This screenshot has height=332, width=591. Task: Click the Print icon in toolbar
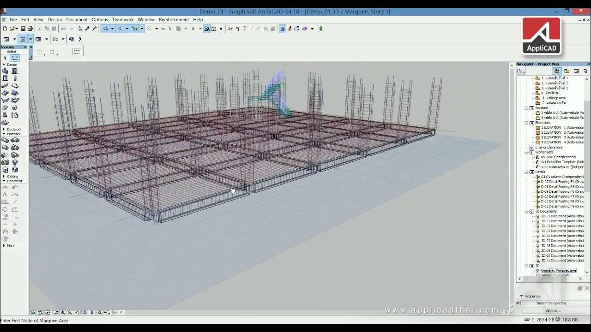[x=30, y=29]
